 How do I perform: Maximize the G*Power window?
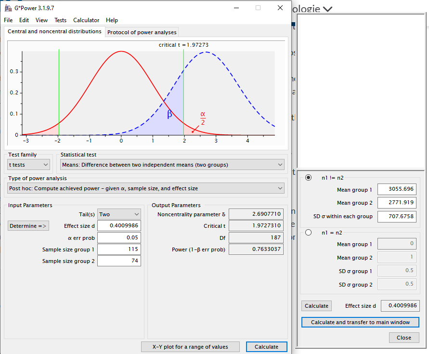tap(258, 8)
